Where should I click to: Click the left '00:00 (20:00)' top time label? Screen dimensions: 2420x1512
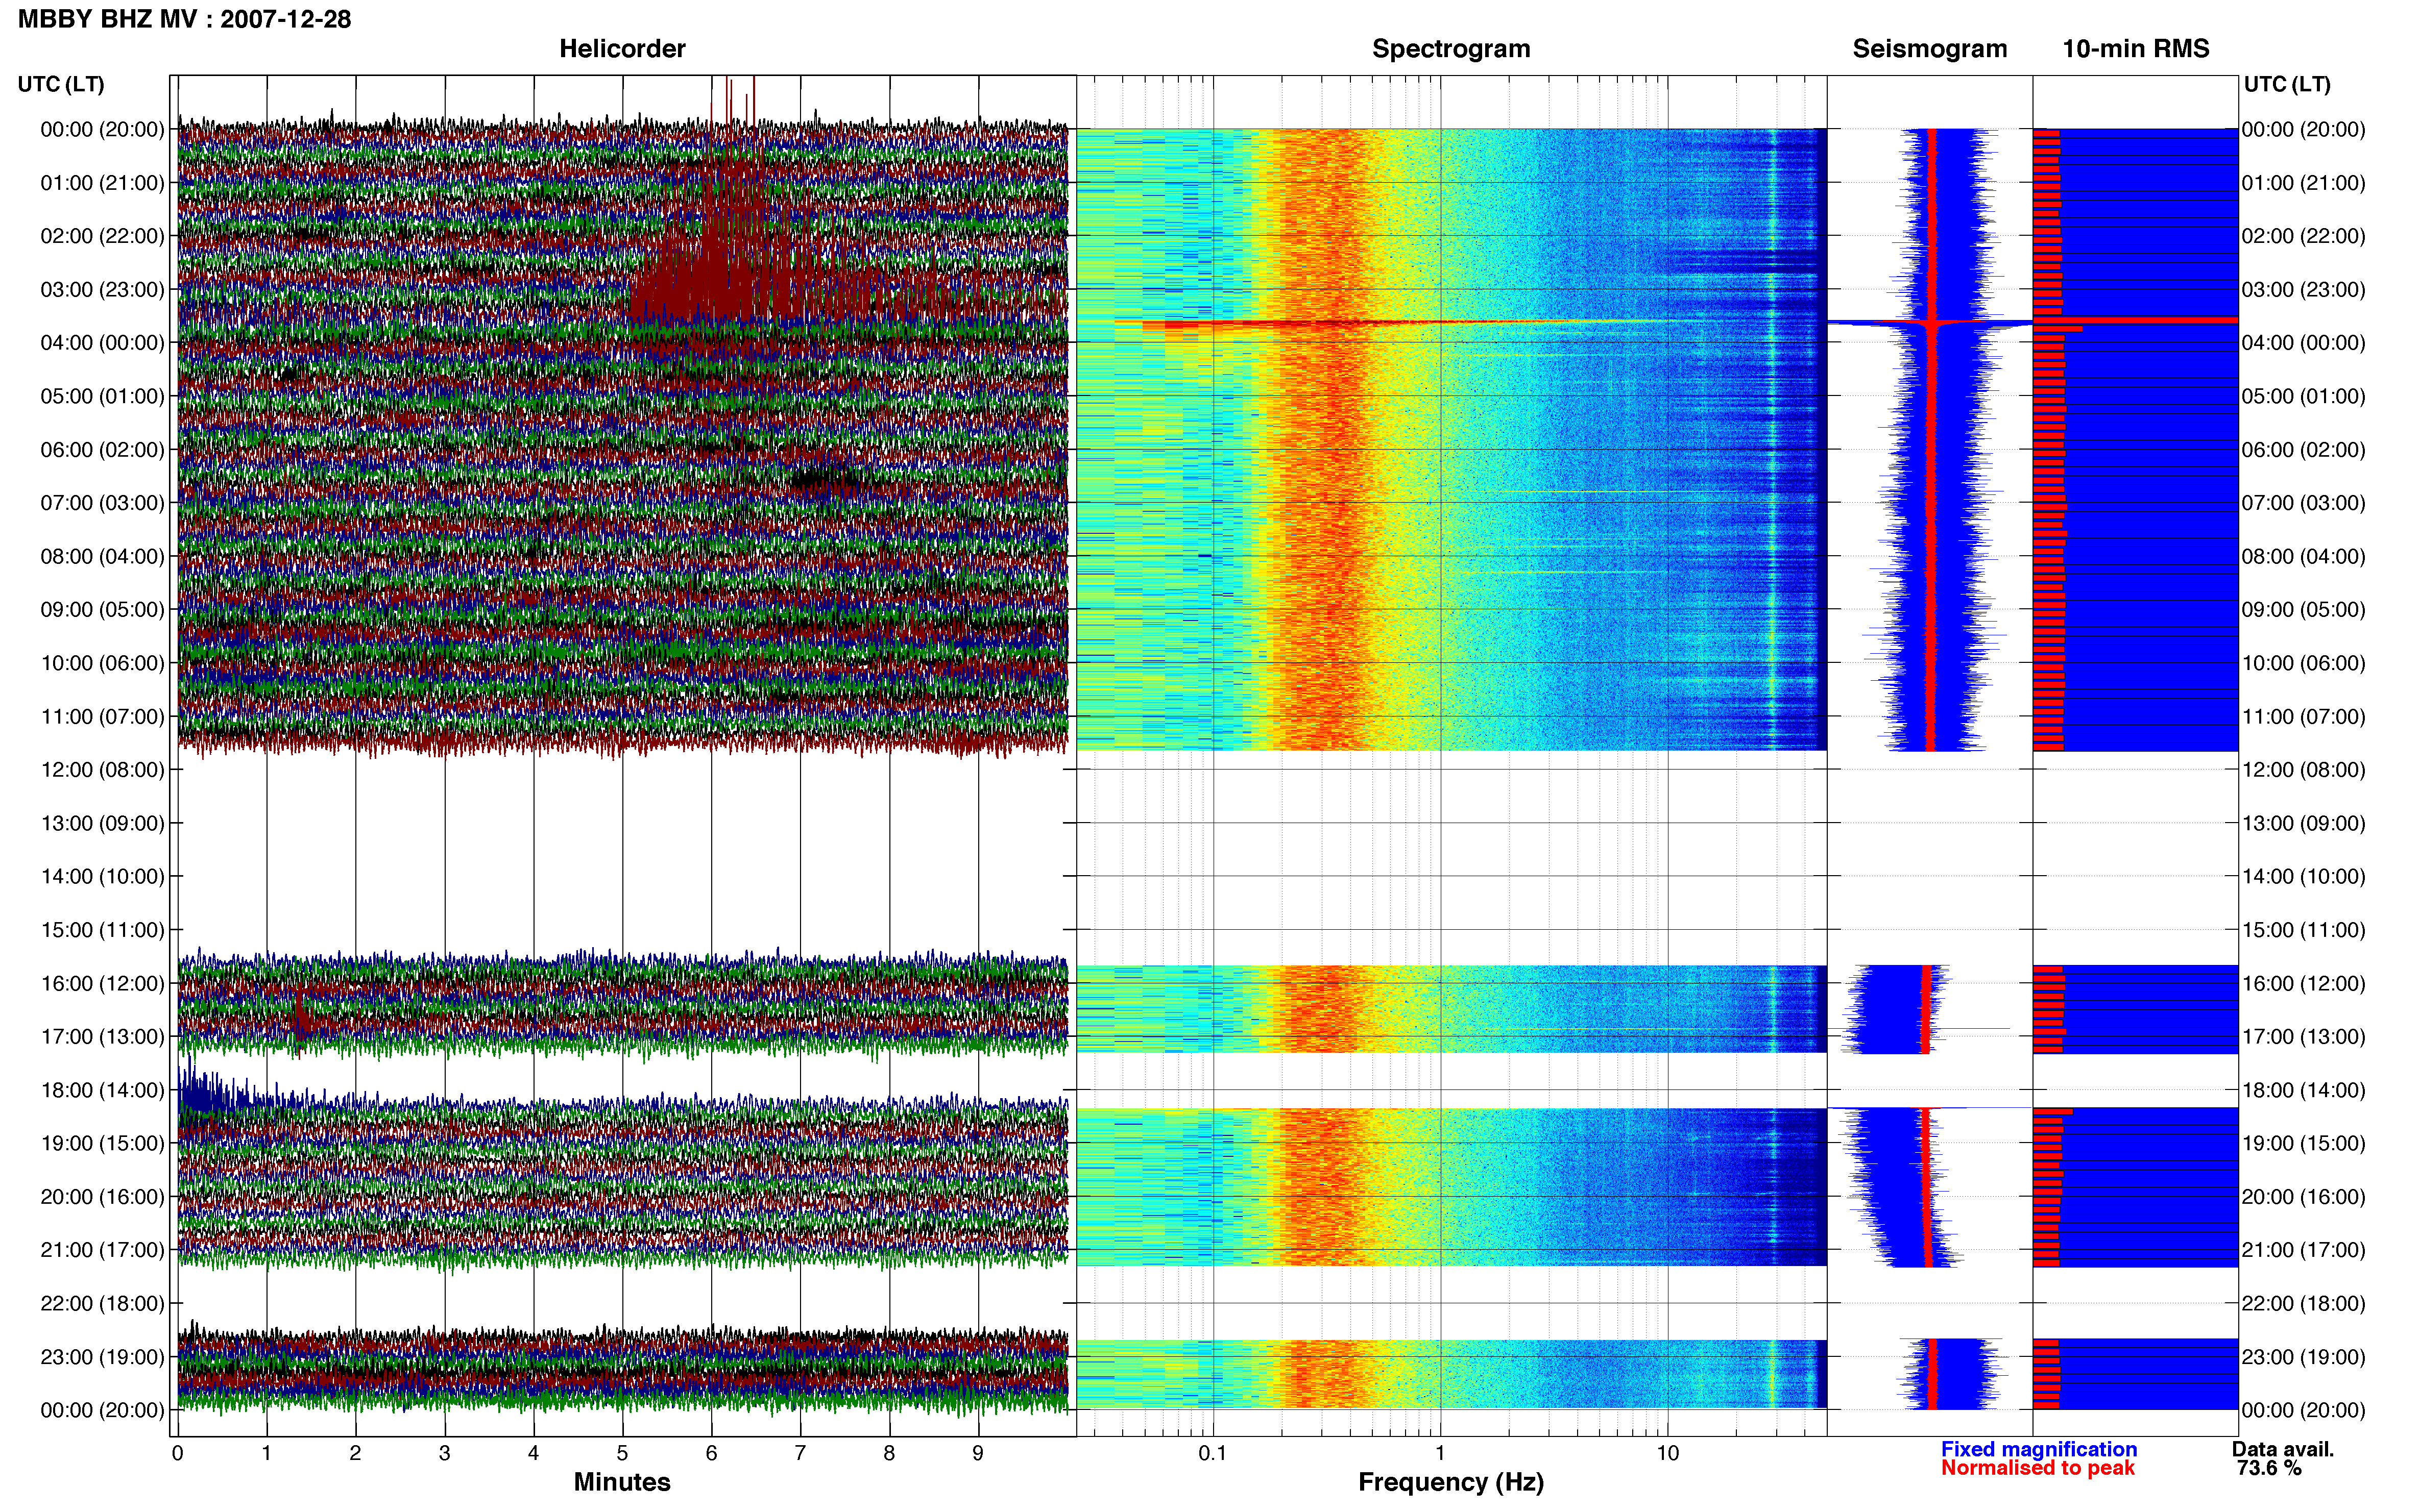pos(102,129)
